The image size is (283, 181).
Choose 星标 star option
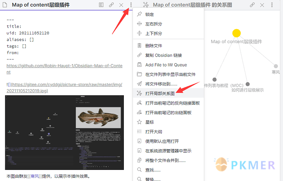coord(168,122)
